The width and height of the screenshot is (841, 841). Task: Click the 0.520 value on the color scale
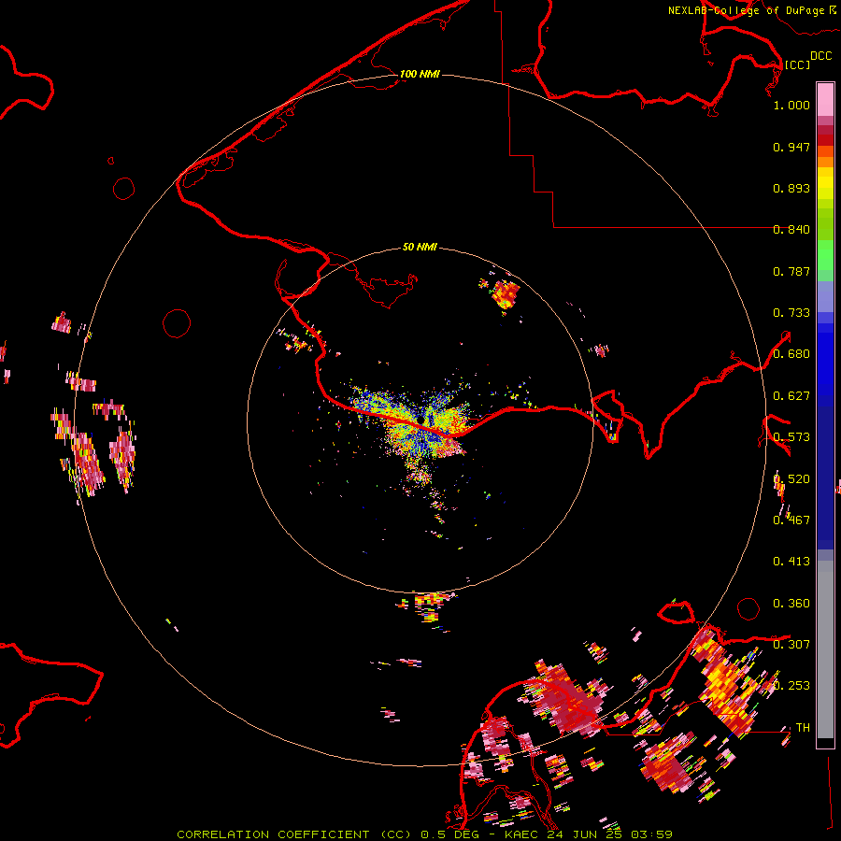point(791,479)
